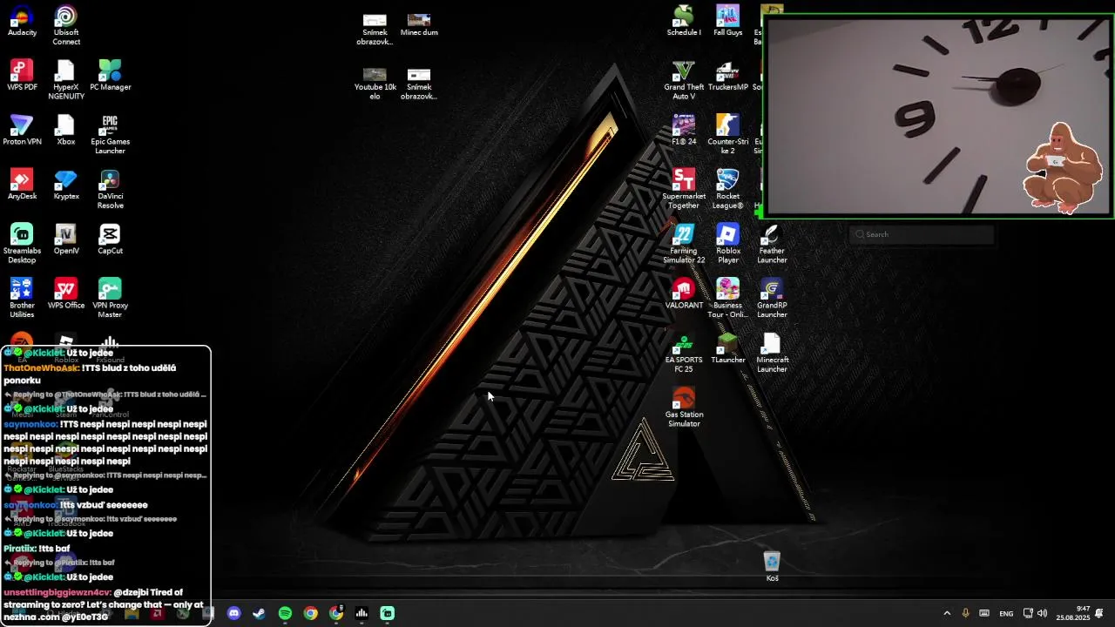
Task: Open Supermarket Together icon
Action: [x=684, y=190]
